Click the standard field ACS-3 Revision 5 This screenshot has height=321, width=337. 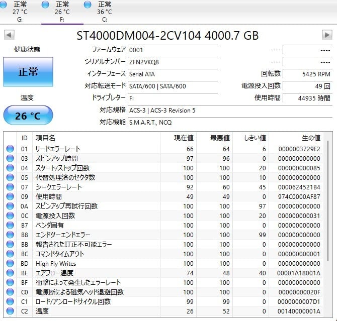pyautogui.click(x=230, y=111)
